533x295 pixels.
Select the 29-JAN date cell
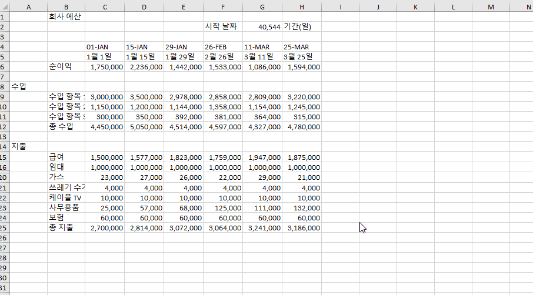[184, 47]
